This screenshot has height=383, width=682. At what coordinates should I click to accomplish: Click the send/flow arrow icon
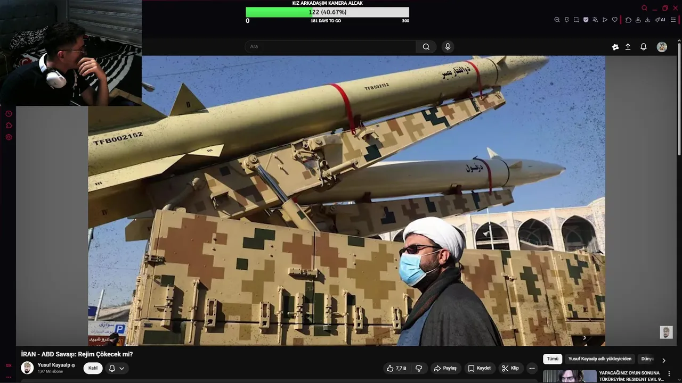point(605,20)
